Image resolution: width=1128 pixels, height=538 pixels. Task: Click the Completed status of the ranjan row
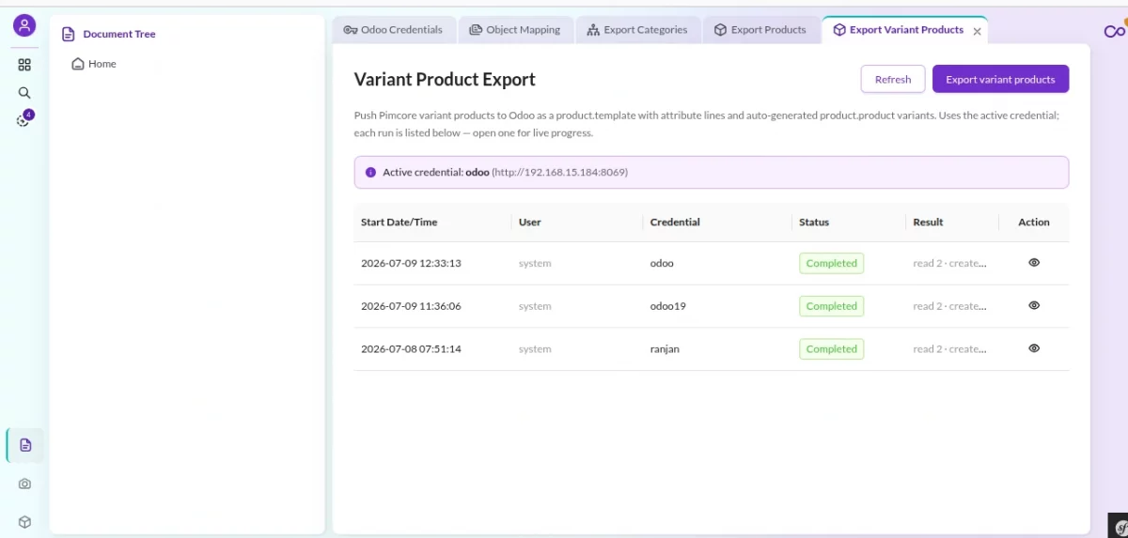pos(832,348)
